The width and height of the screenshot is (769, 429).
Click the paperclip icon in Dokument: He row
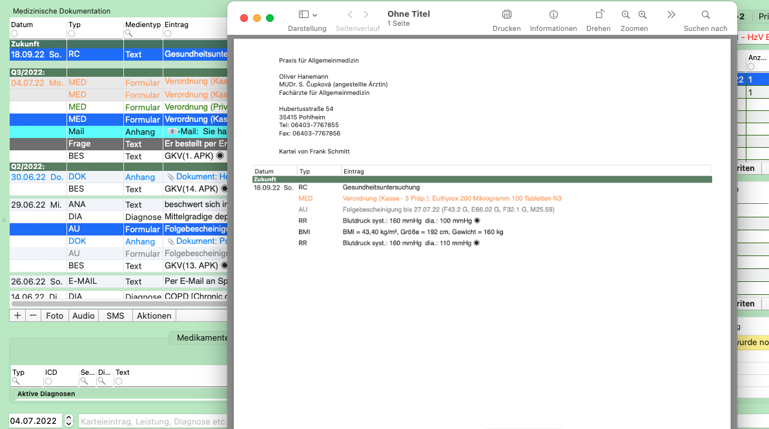170,177
